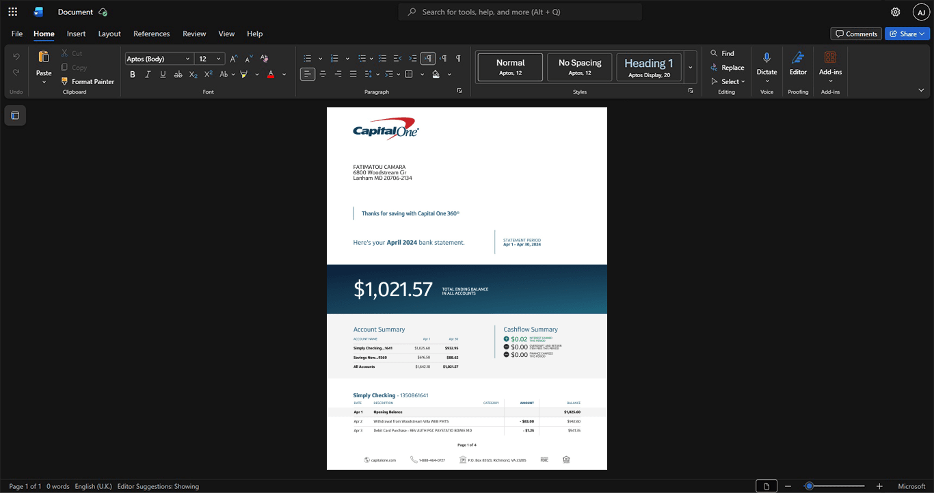The width and height of the screenshot is (934, 493).
Task: Click the Dictate microphone icon
Action: coord(766,58)
